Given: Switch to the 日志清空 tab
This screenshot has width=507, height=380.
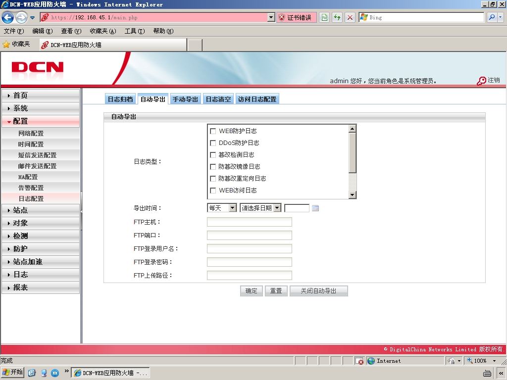Looking at the screenshot, I should 218,99.
